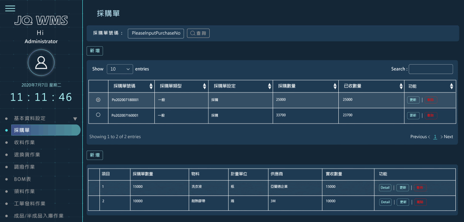Click red delete button for 洗衣液 row

[x=420, y=188]
